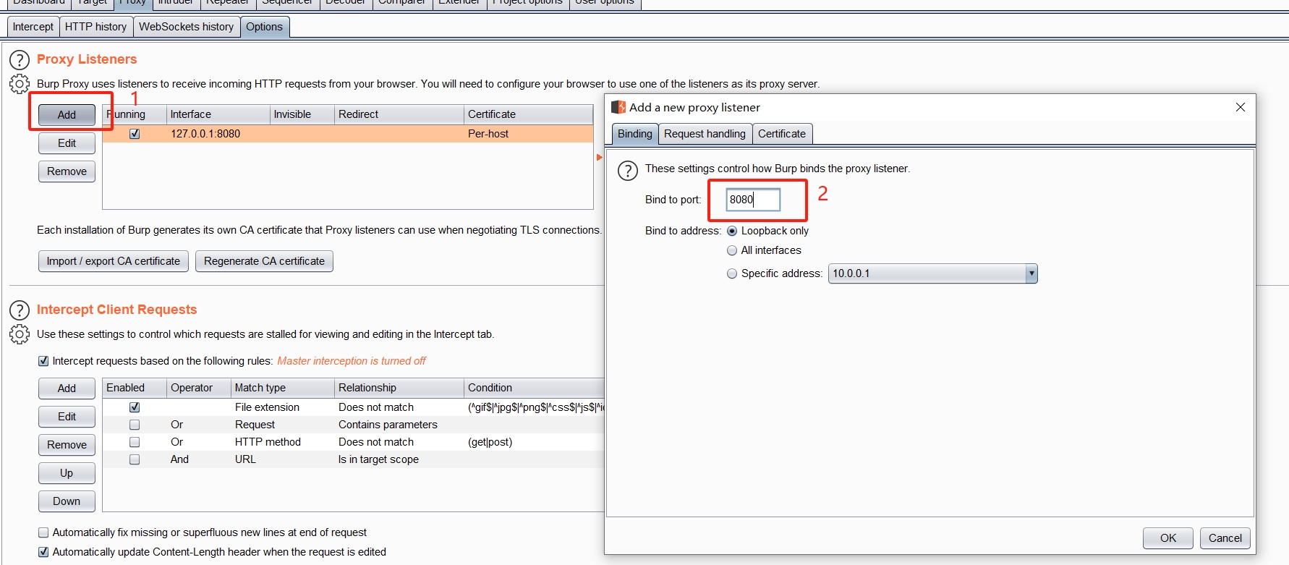Click Condition column header in rules table
This screenshot has width=1289, height=565.
[534, 388]
